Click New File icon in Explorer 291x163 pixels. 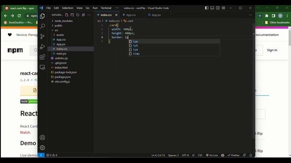pos(67,15)
